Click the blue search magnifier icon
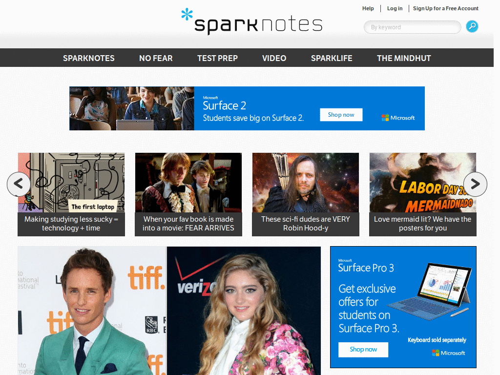Screen dimensions: 500x375 (x=472, y=26)
